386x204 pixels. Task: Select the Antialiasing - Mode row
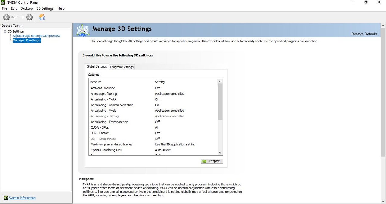click(153, 111)
